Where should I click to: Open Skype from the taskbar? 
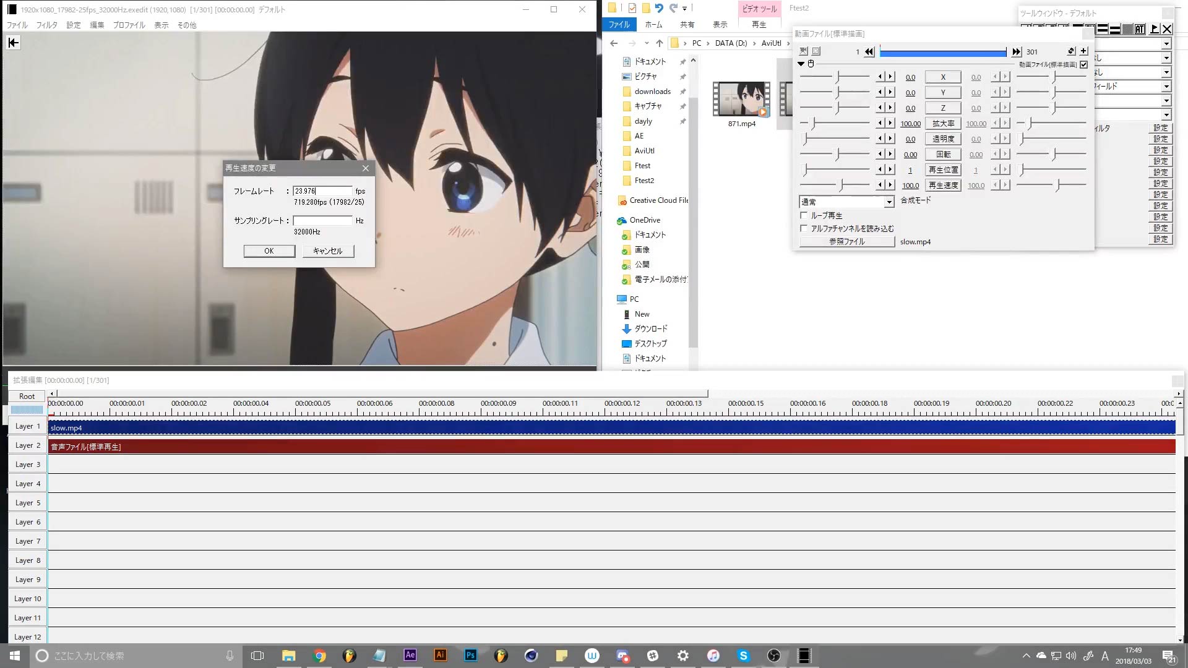tap(743, 656)
